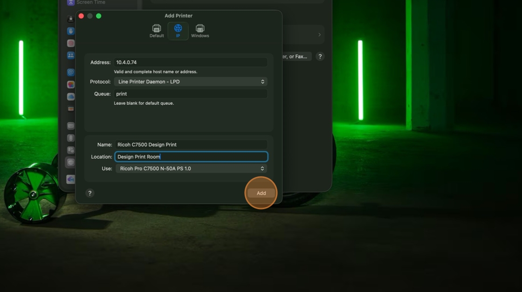Select the IP globe tab
Screen dimensions: 522x292
coord(178,31)
